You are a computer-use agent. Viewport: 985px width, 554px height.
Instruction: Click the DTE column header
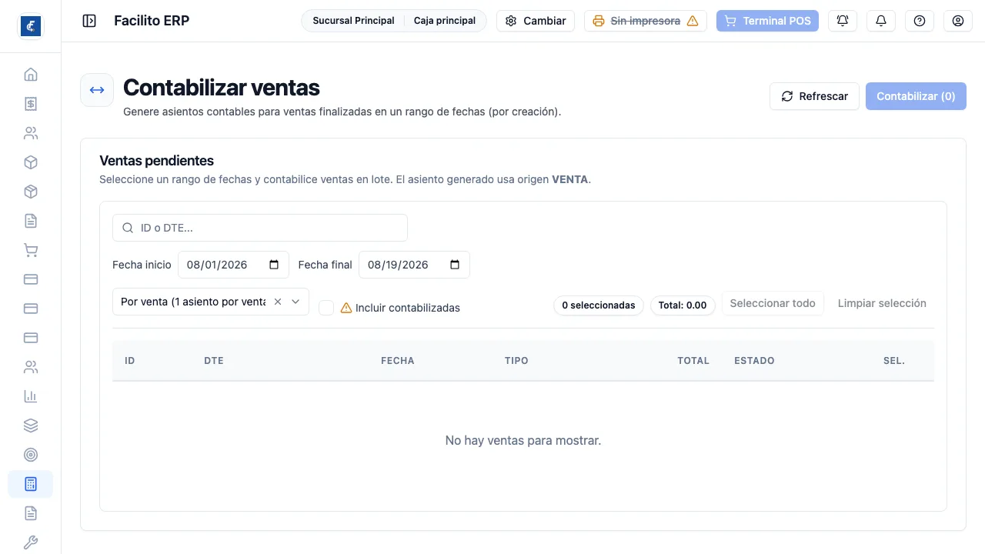[x=214, y=360]
